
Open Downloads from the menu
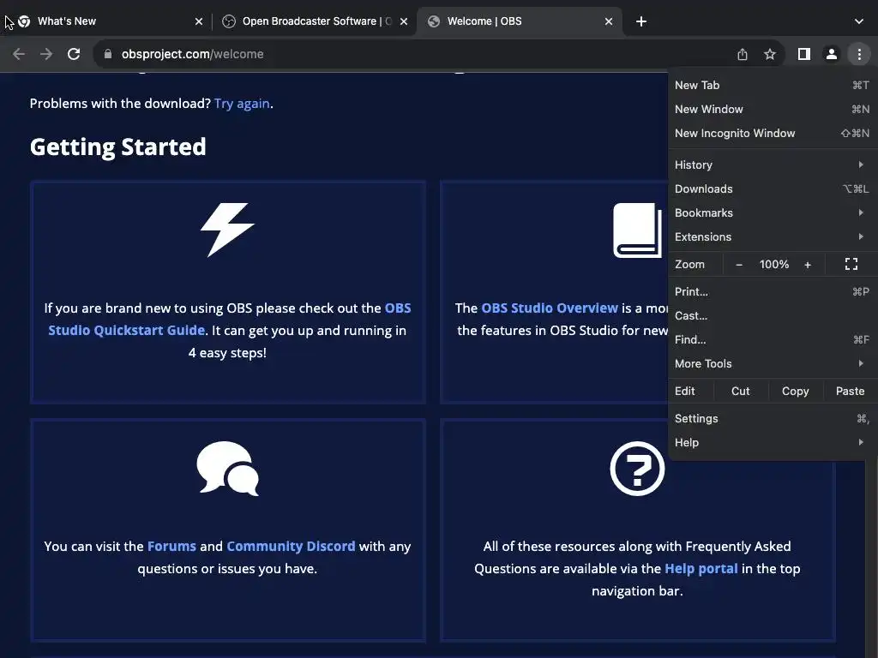pos(772,188)
